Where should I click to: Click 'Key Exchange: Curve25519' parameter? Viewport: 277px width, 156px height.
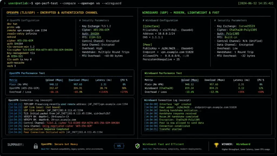pos(236,26)
